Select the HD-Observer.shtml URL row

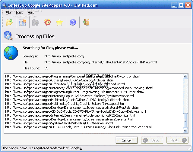[x=59, y=123]
